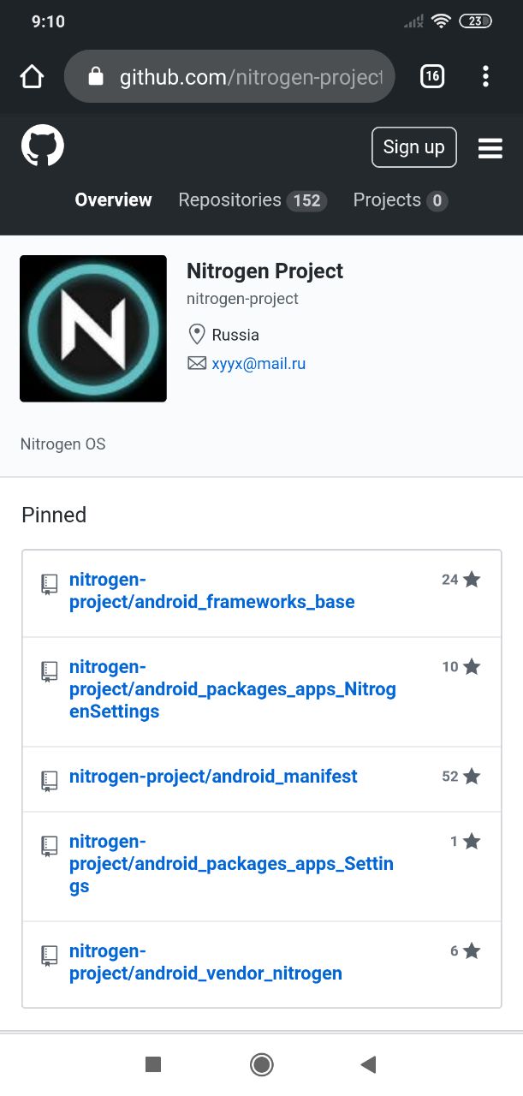
Task: Expand the GitHub hamburger navigation menu
Action: tap(490, 148)
